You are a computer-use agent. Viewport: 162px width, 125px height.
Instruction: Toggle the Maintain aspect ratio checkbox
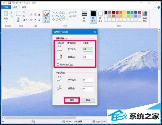coord(58,65)
